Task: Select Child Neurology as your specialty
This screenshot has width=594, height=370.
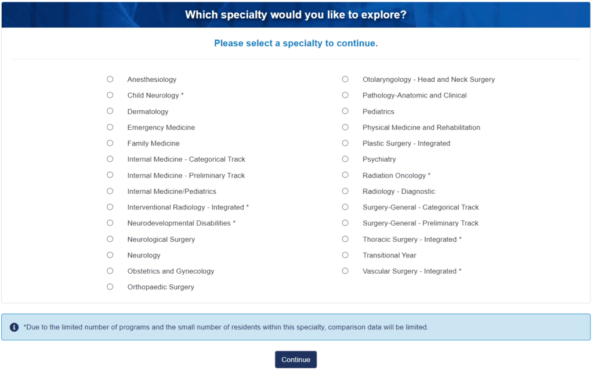Action: (110, 95)
